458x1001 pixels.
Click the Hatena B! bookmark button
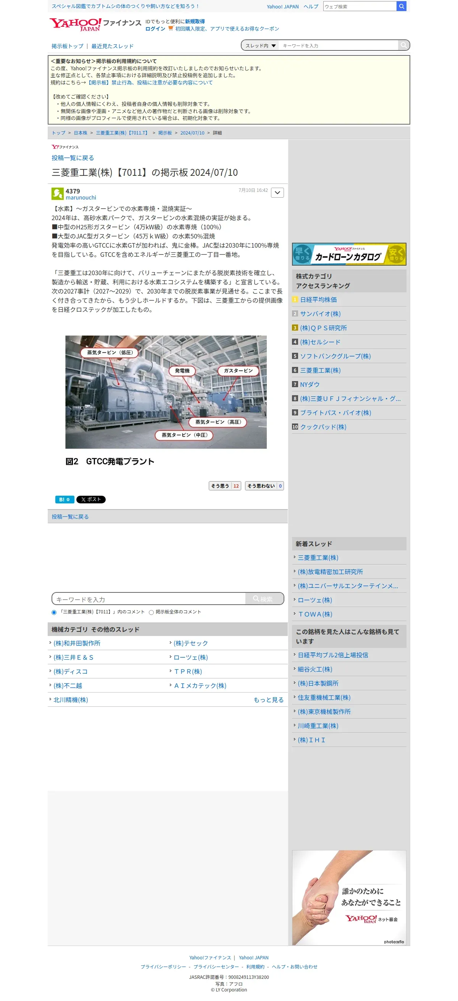[x=65, y=499]
